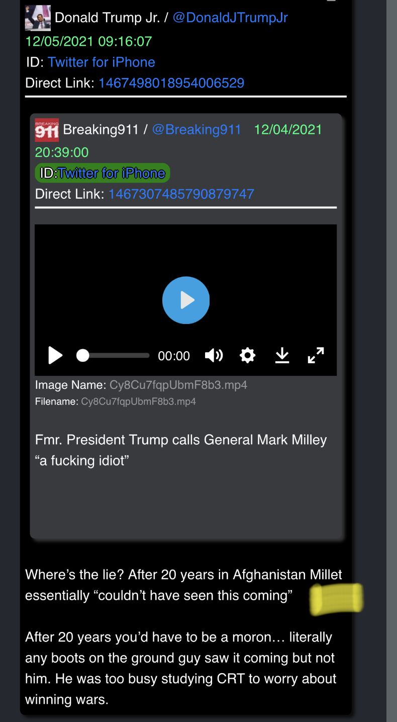Open @Breaking911 handle link
The width and height of the screenshot is (397, 722).
coord(196,129)
